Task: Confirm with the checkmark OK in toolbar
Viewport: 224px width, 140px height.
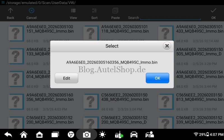Action: [213, 13]
